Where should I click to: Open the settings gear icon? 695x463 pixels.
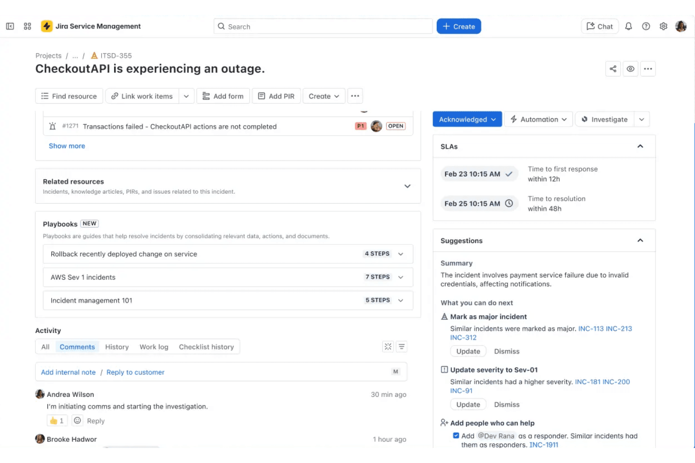coord(664,26)
